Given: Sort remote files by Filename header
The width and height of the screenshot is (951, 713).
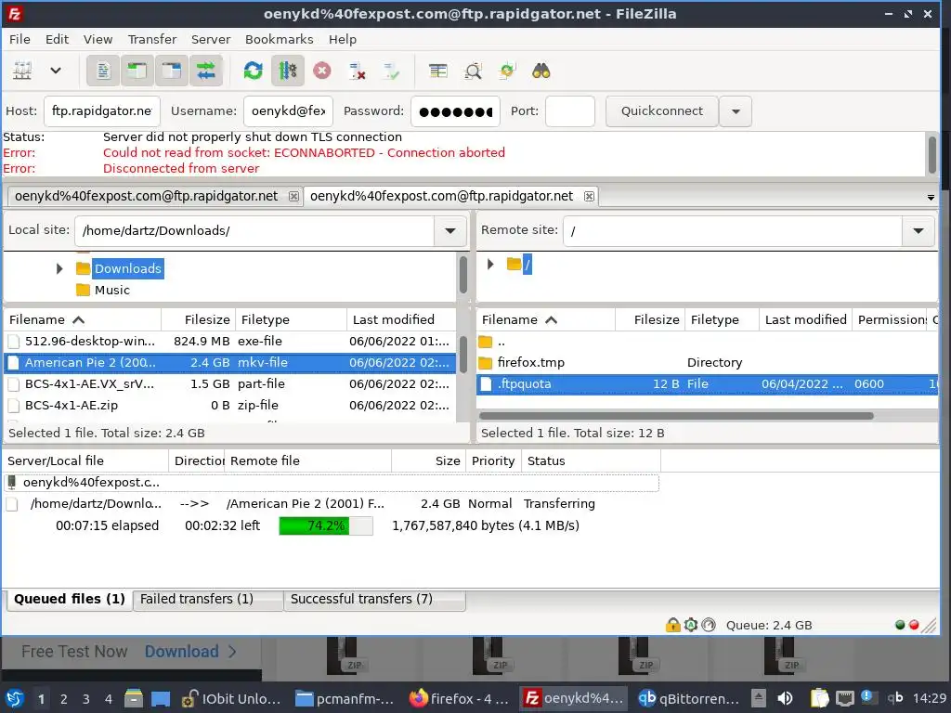Looking at the screenshot, I should coord(546,319).
